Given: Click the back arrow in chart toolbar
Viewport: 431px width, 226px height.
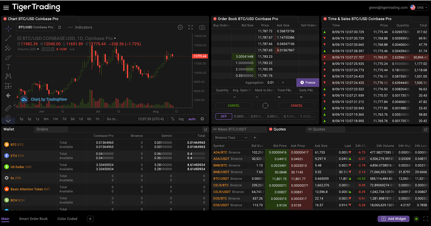Looking at the screenshot, I should [x=8, y=95].
